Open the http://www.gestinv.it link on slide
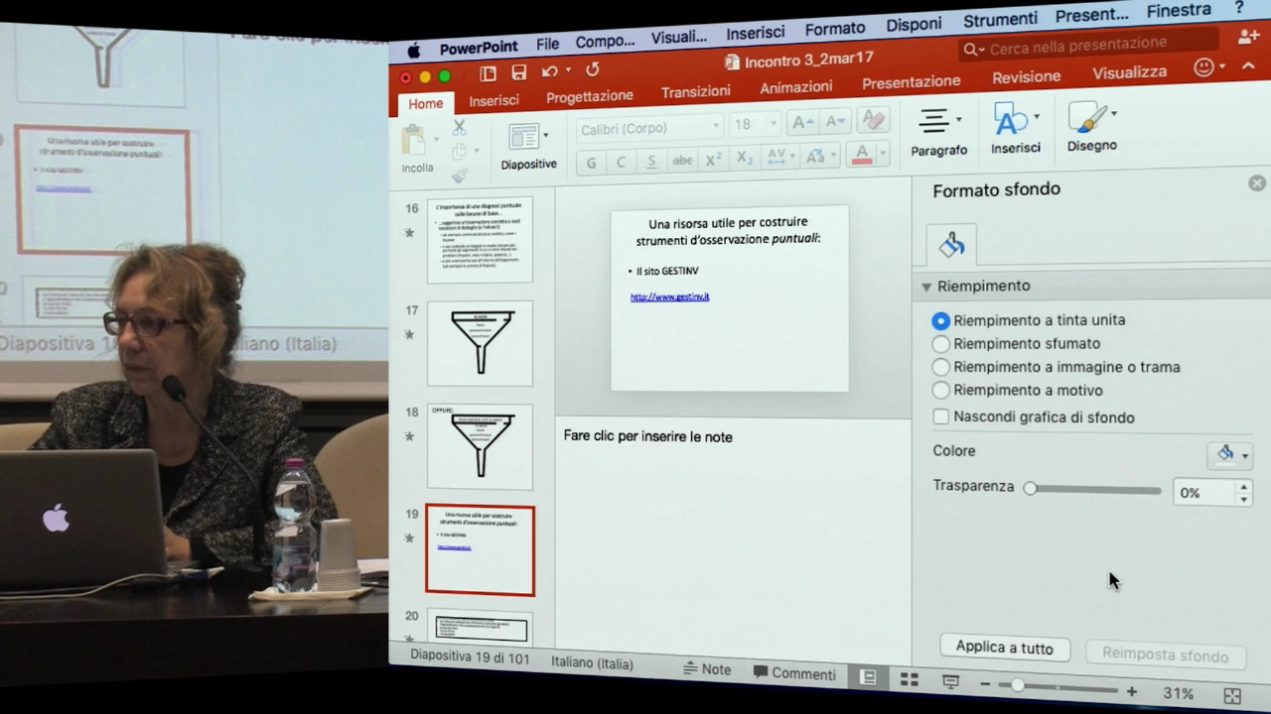This screenshot has height=714, width=1271. coord(669,297)
